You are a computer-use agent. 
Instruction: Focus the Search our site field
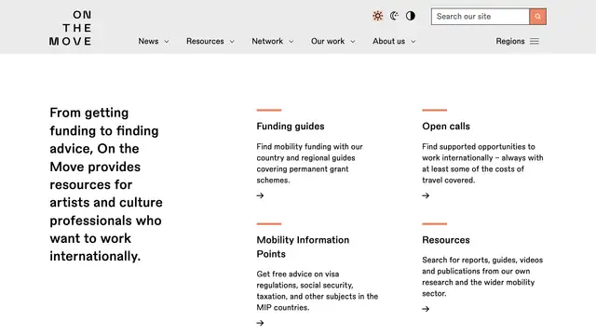pos(481,17)
